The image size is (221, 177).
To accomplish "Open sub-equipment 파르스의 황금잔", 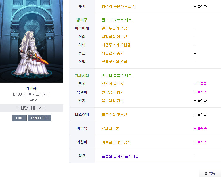I will pos(114,115).
